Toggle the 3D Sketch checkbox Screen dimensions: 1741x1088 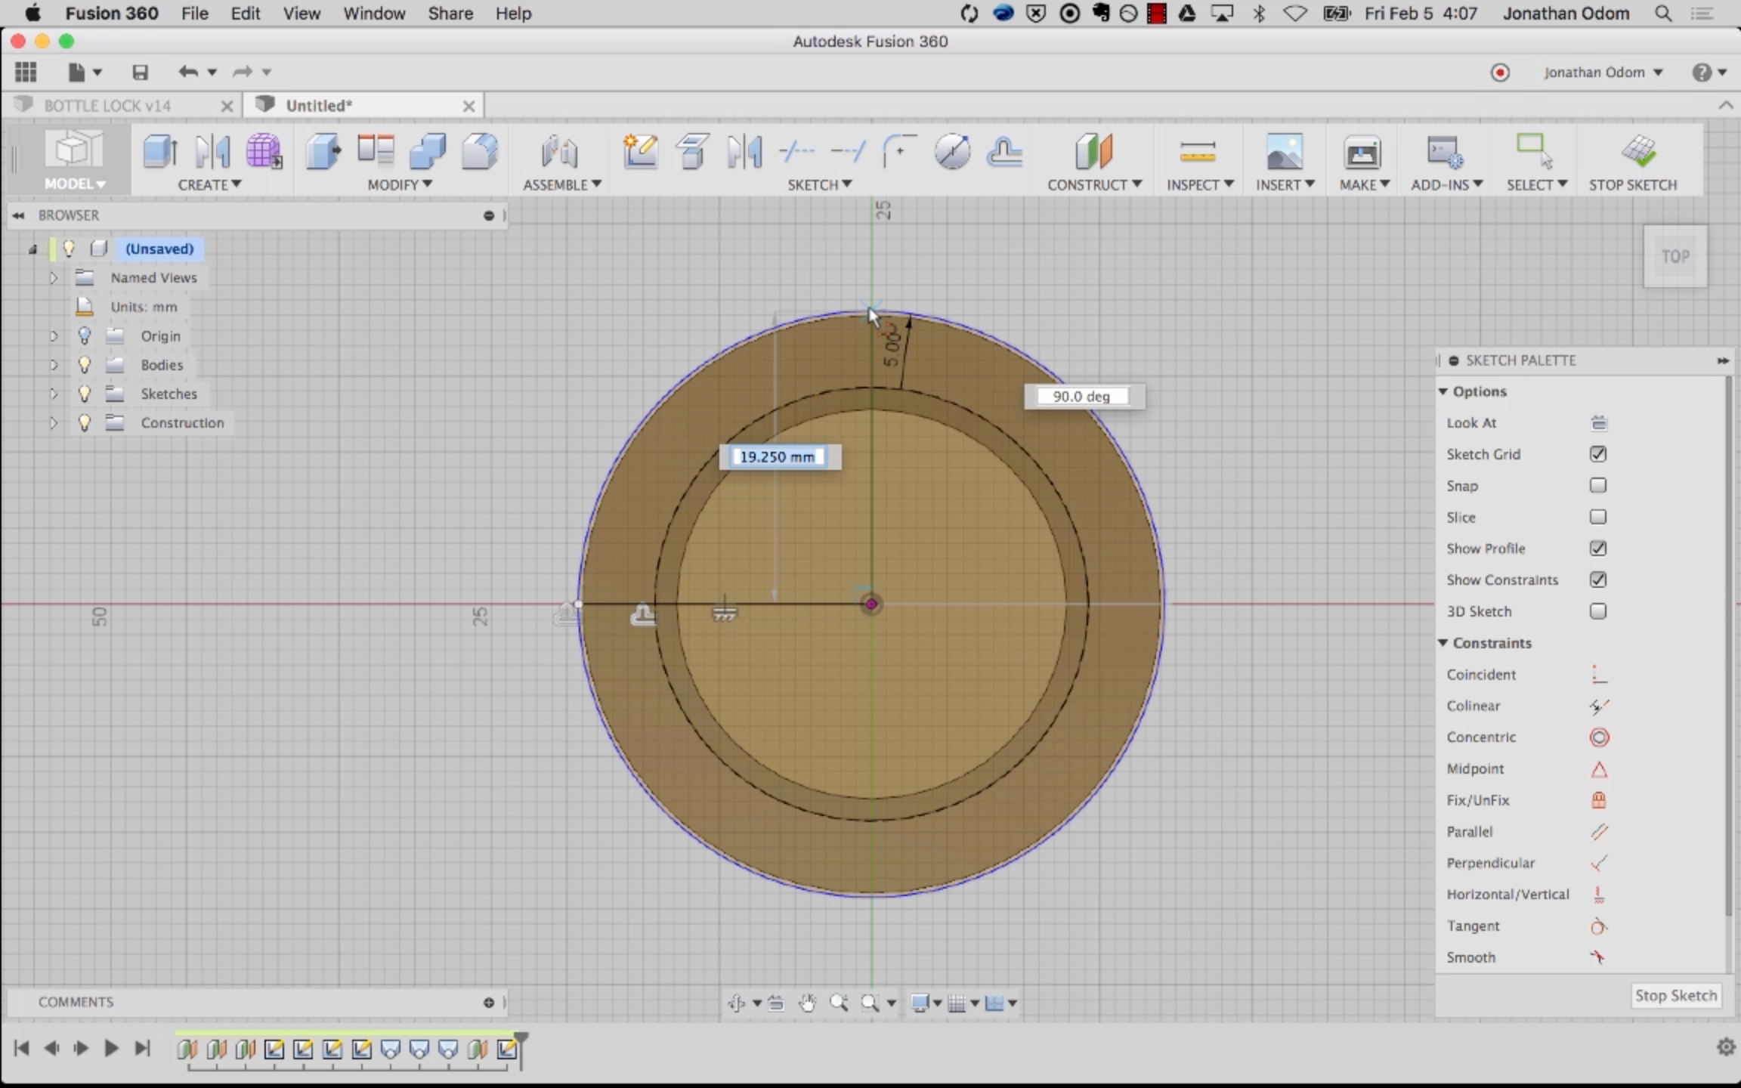pos(1597,611)
